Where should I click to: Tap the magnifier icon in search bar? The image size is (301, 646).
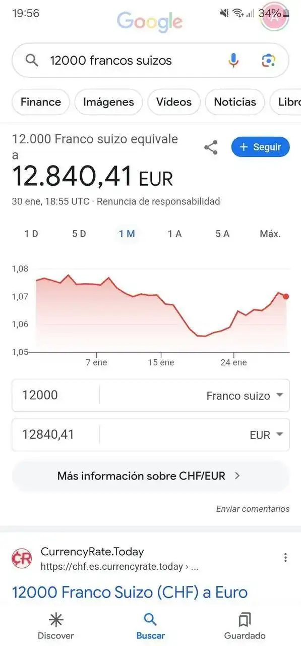click(x=32, y=61)
